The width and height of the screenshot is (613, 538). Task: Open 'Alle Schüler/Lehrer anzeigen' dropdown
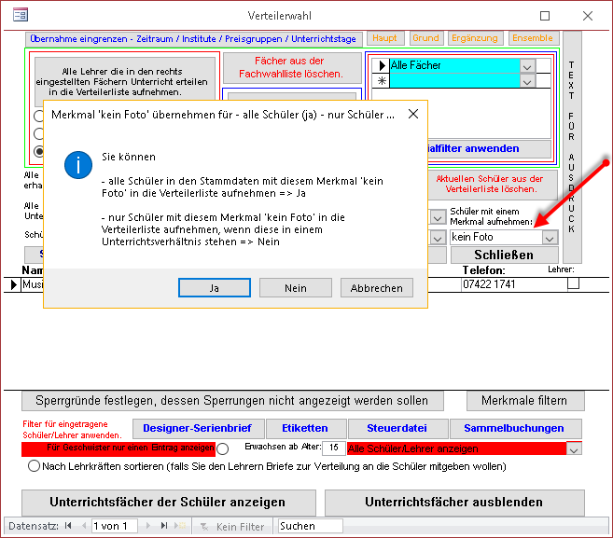click(x=574, y=449)
